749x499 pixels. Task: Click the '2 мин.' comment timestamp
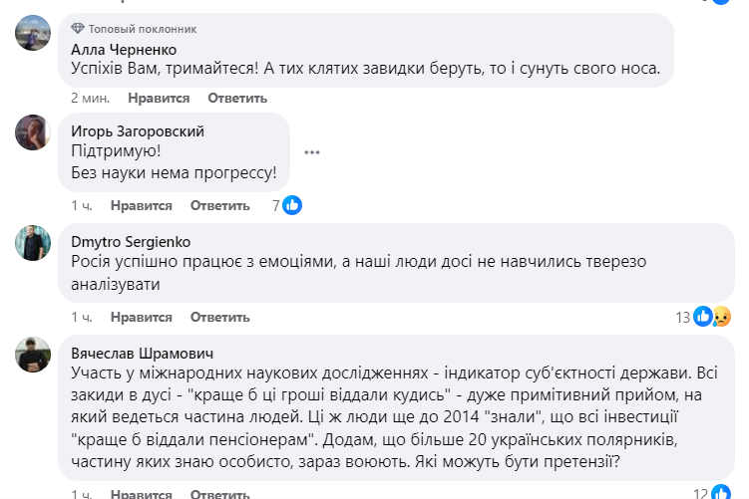click(x=90, y=98)
